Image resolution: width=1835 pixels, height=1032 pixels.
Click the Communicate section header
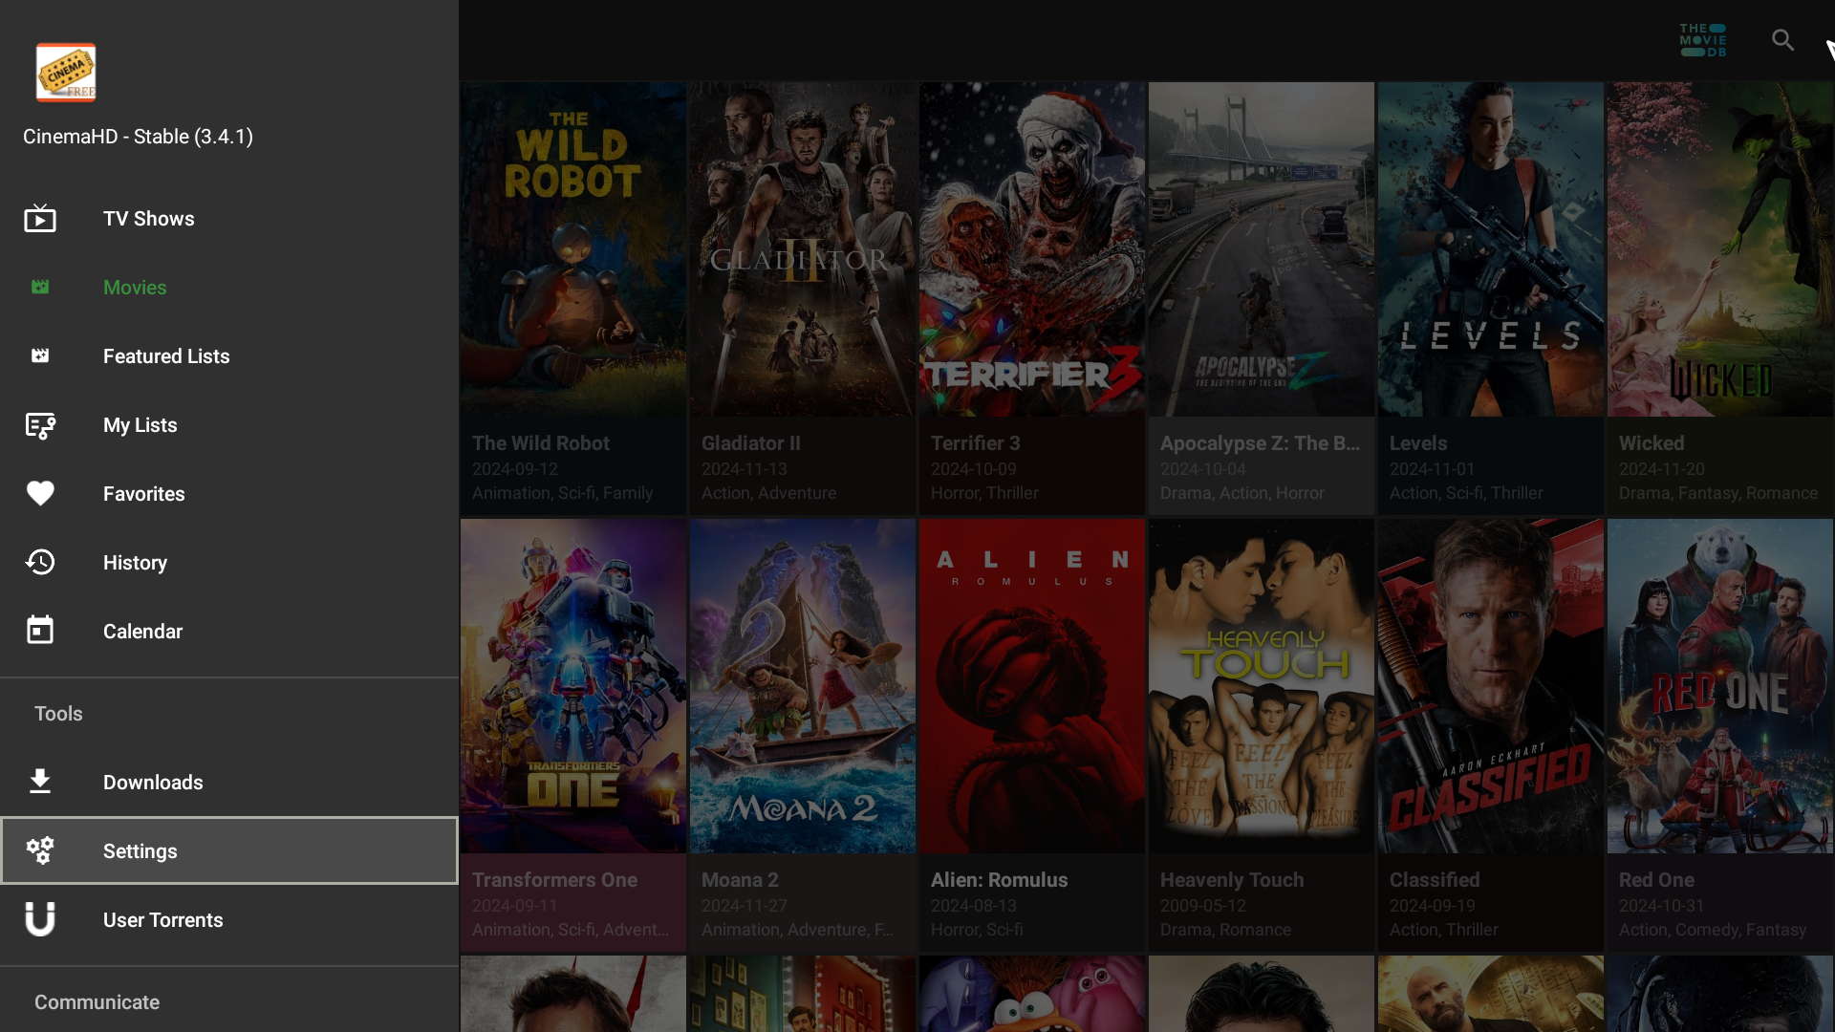(x=97, y=1002)
